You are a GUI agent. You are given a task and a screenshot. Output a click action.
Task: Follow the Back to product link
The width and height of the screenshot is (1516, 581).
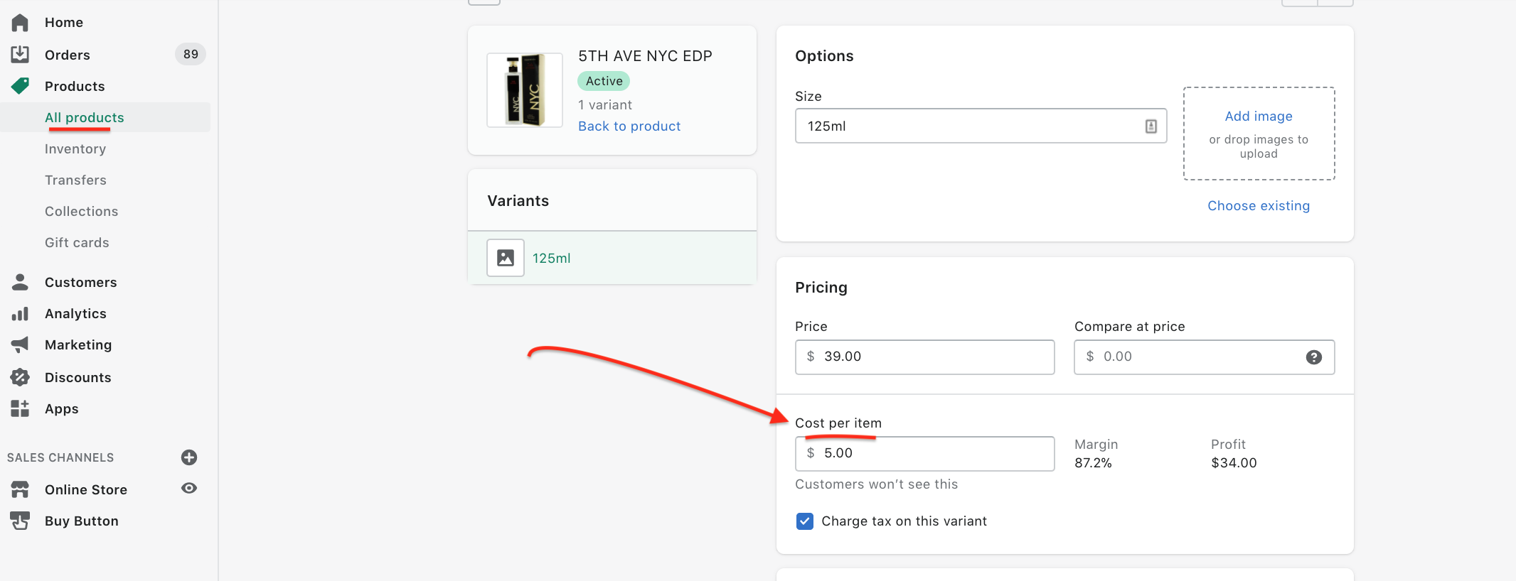[629, 126]
